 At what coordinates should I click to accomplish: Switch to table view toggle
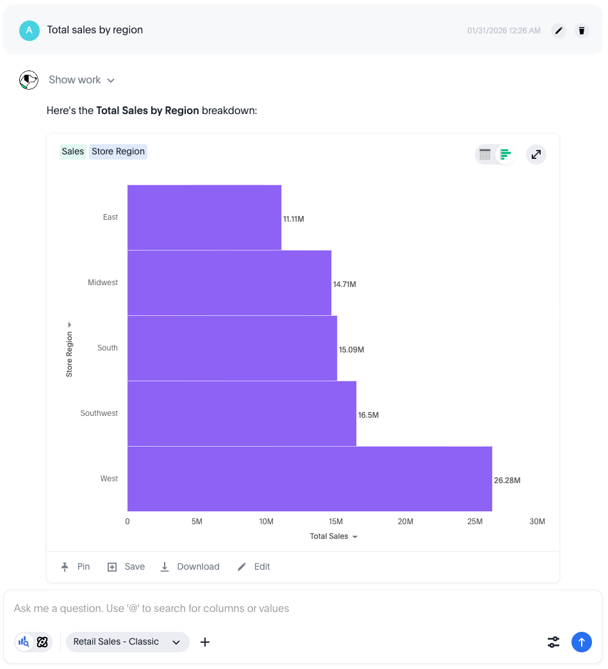[x=485, y=154]
